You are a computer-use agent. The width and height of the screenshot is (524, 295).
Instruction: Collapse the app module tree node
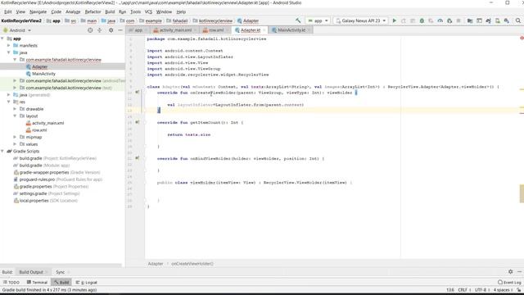pos(2,39)
